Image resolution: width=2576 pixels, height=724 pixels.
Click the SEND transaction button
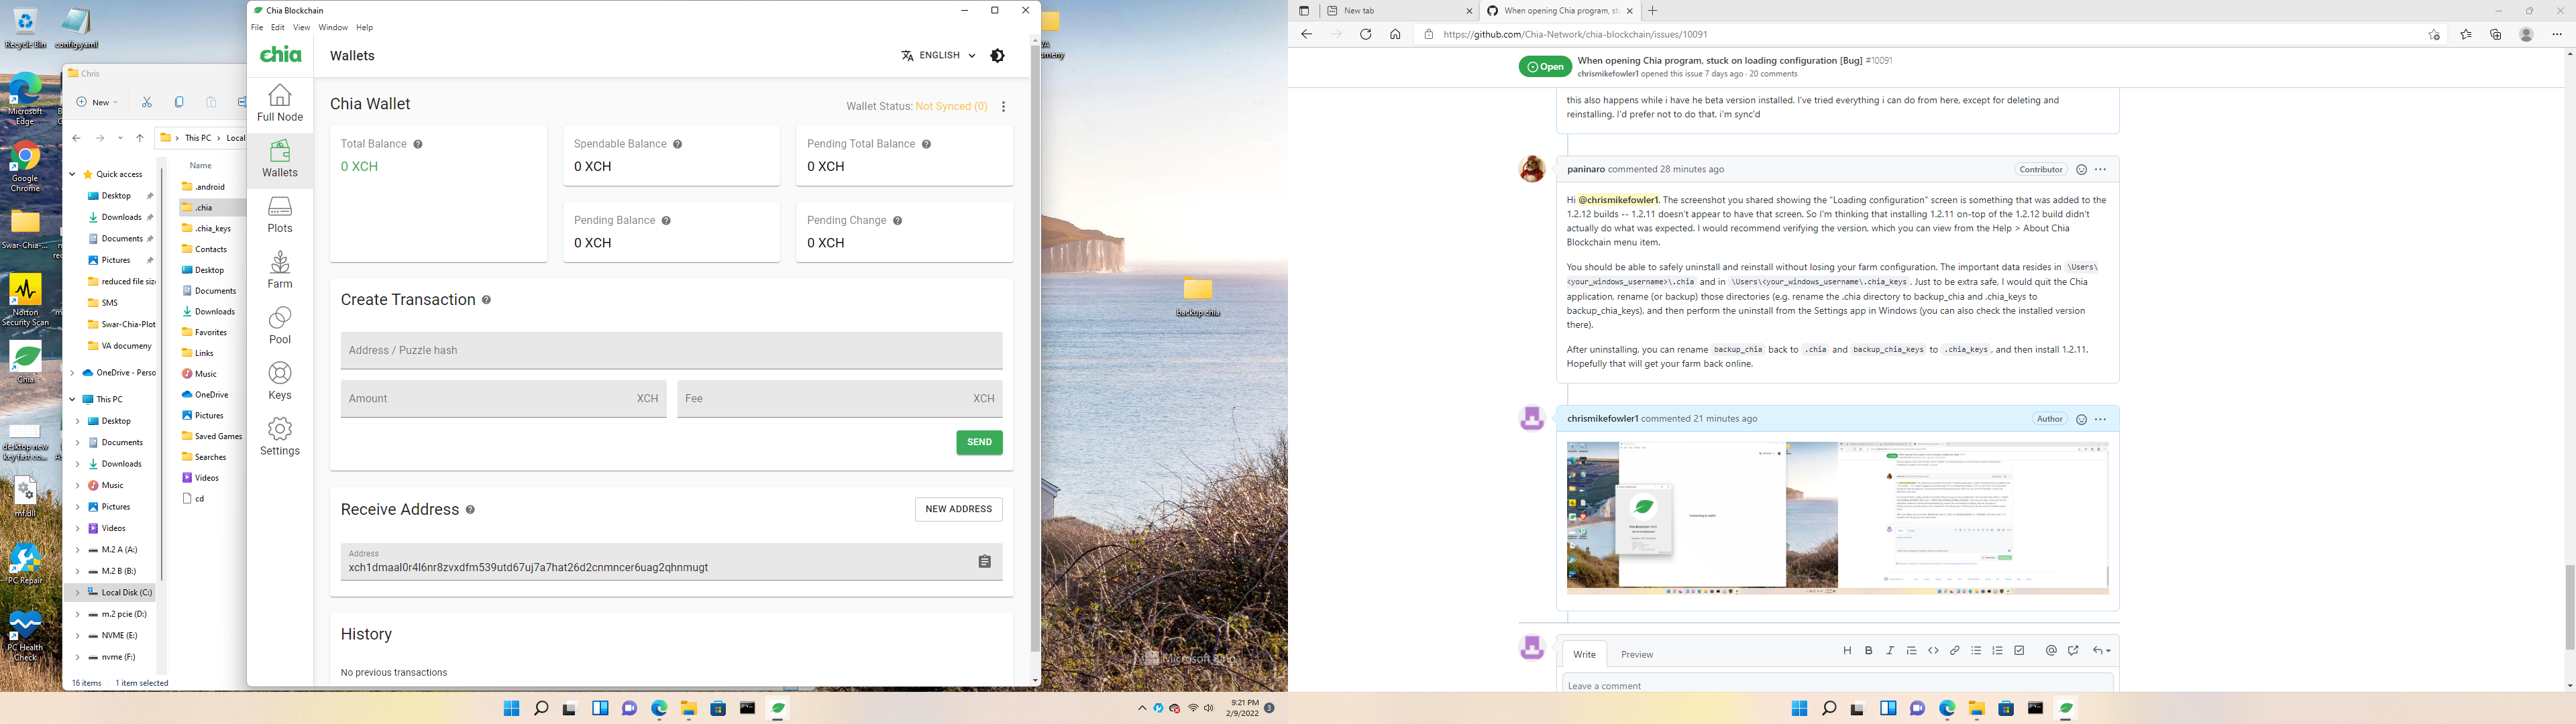click(x=977, y=442)
